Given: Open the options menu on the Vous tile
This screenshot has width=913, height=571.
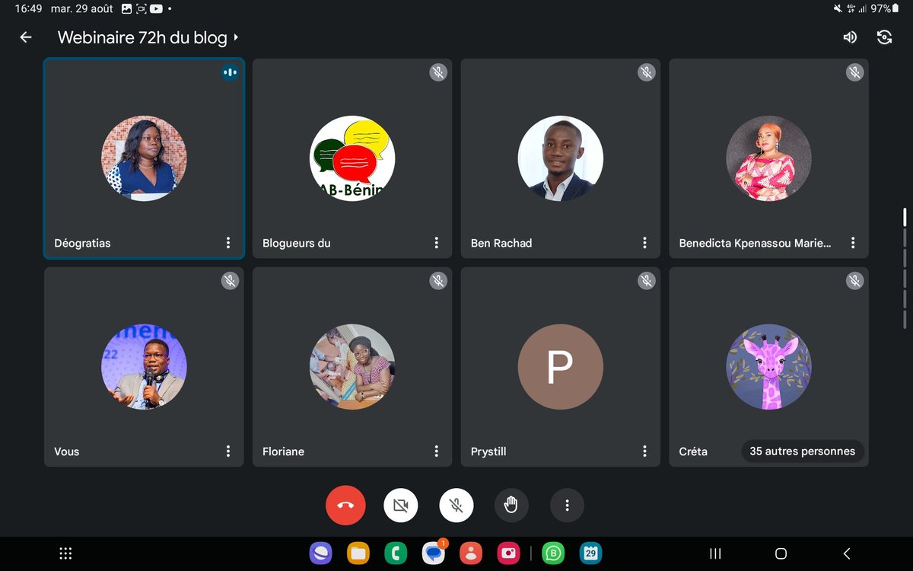Looking at the screenshot, I should pyautogui.click(x=228, y=451).
